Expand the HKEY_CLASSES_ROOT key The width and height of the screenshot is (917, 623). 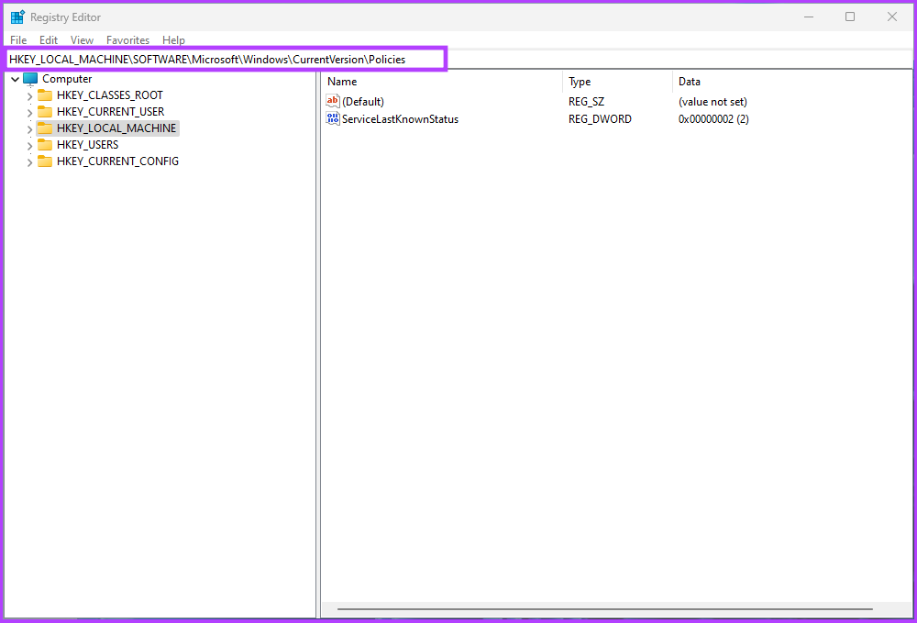tap(29, 96)
